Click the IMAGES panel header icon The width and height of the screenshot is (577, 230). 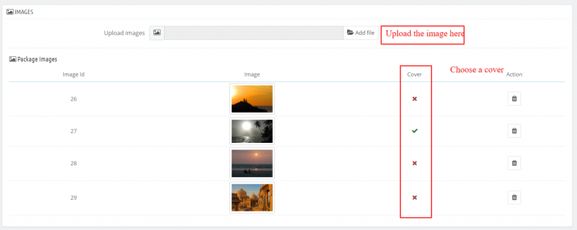tap(10, 12)
